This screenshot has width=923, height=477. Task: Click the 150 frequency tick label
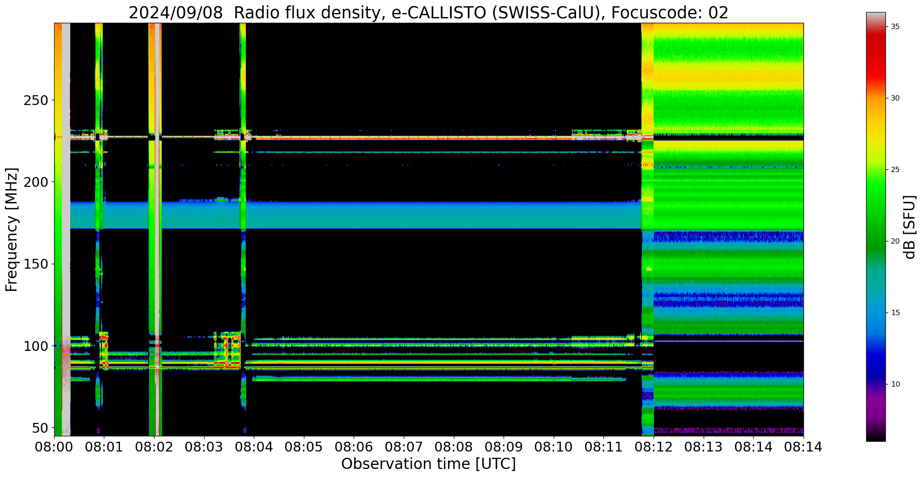tap(35, 264)
